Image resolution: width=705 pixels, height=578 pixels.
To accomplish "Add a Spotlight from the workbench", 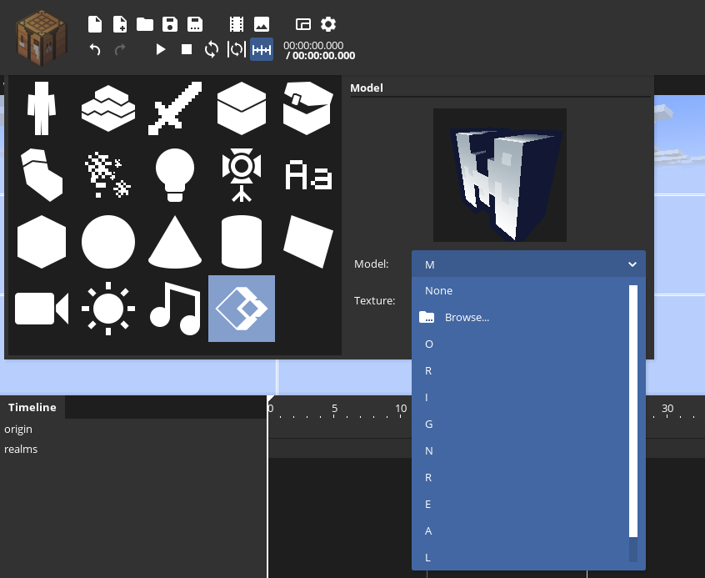I will tap(242, 175).
